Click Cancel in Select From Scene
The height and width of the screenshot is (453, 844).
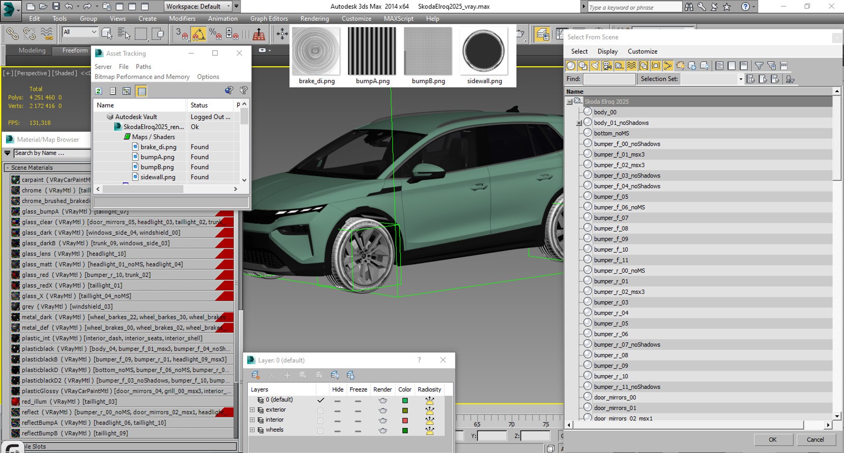click(x=815, y=439)
